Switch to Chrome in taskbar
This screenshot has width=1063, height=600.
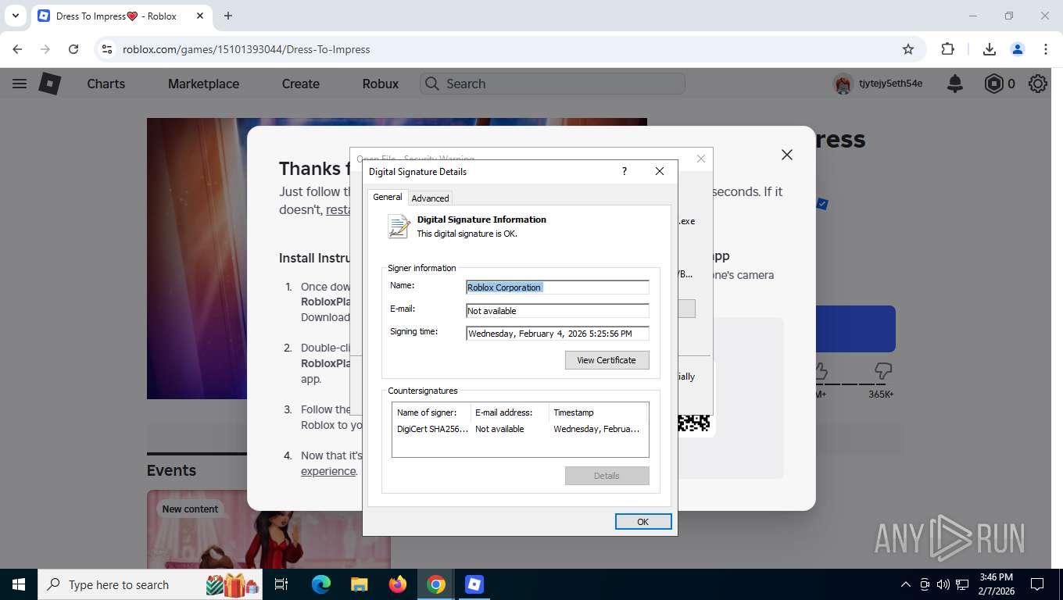436,584
